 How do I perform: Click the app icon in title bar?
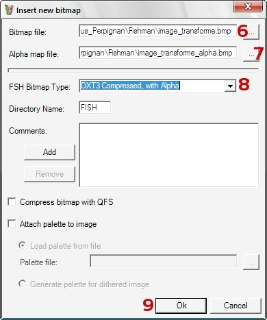tap(9, 10)
